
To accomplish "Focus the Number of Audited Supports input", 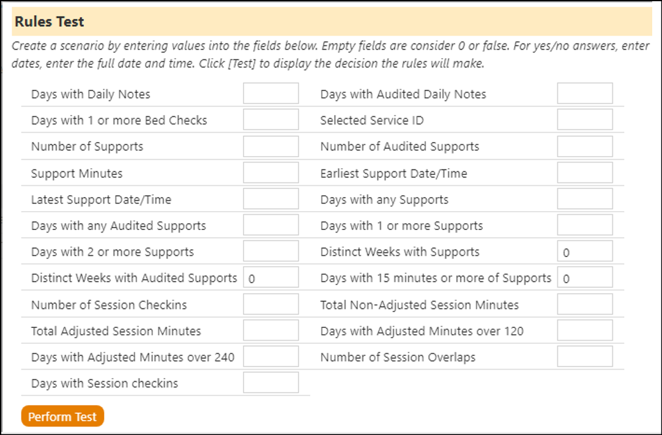I will tap(585, 146).
